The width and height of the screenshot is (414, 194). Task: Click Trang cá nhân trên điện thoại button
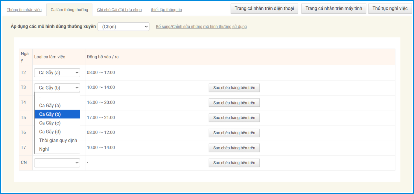[x=264, y=8]
